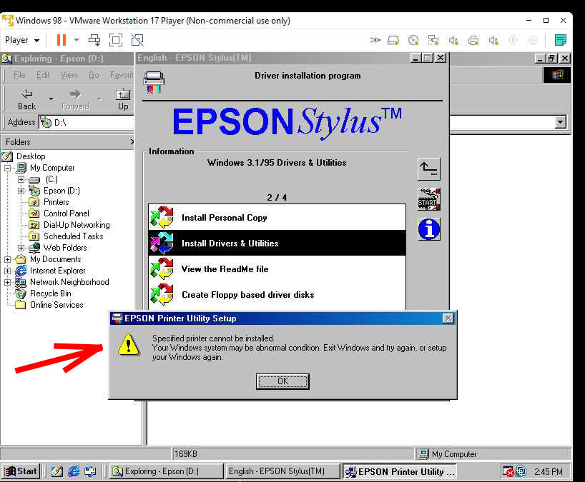The width and height of the screenshot is (585, 482).
Task: Click the View the ReadMe file arrows icon
Action: pos(162,268)
